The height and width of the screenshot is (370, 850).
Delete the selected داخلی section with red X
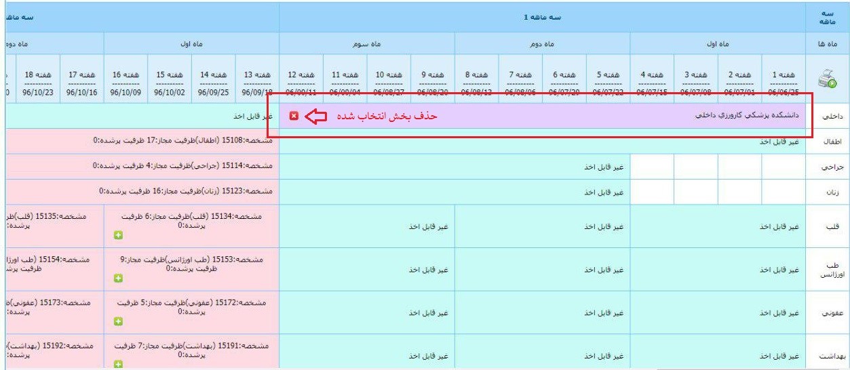[x=294, y=116]
